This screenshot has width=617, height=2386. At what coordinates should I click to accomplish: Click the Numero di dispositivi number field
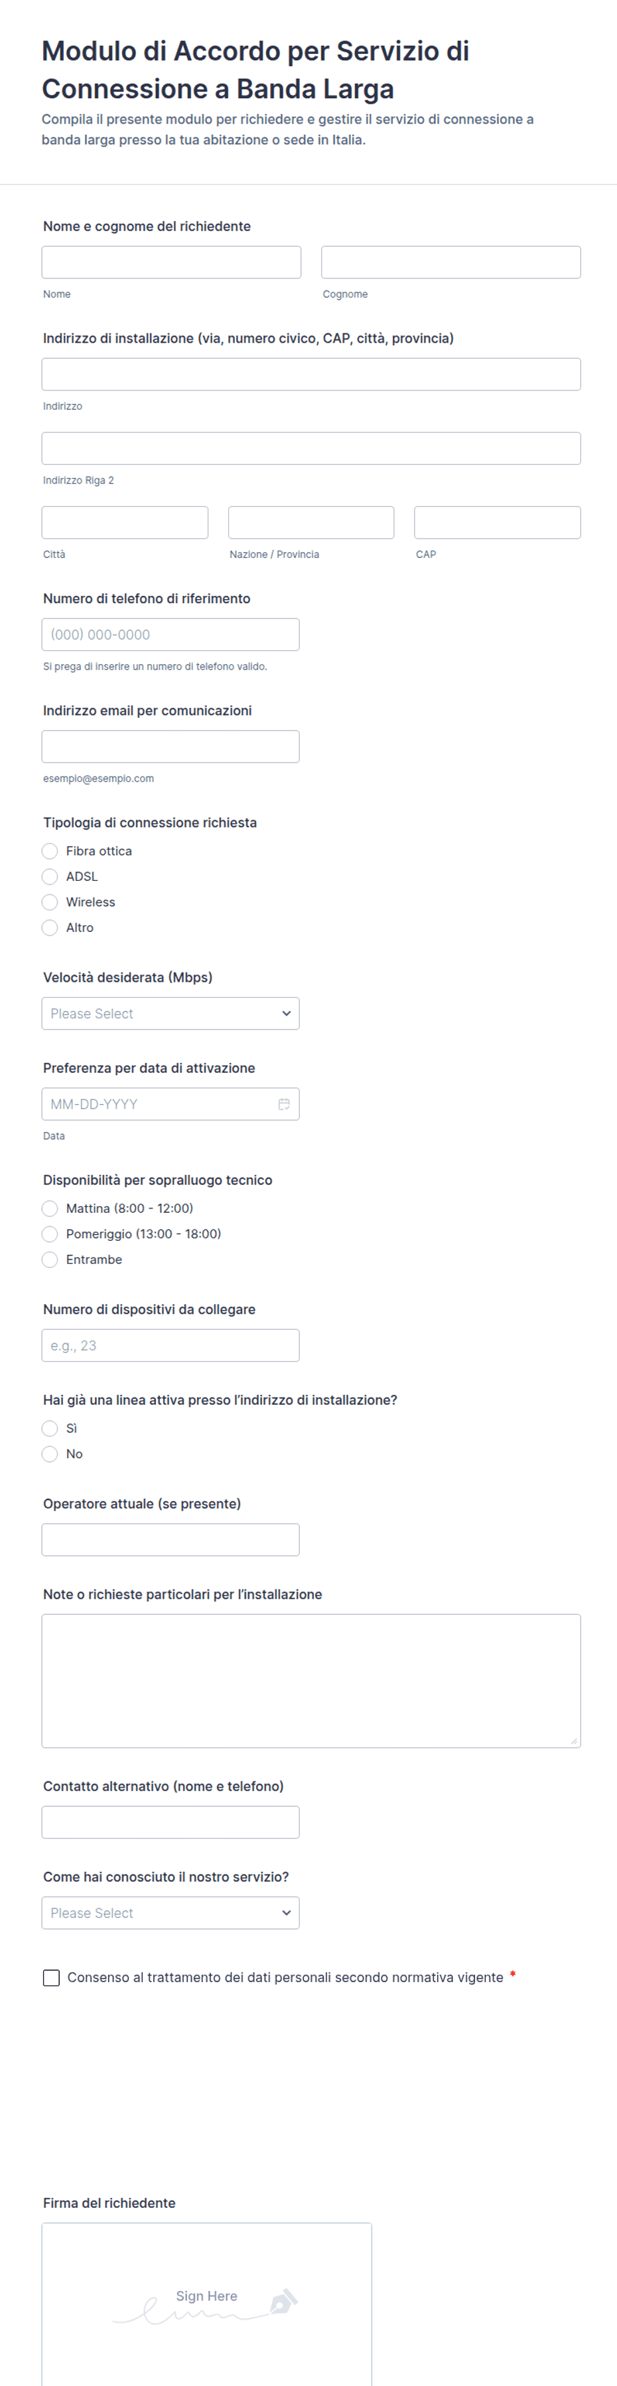point(171,1346)
